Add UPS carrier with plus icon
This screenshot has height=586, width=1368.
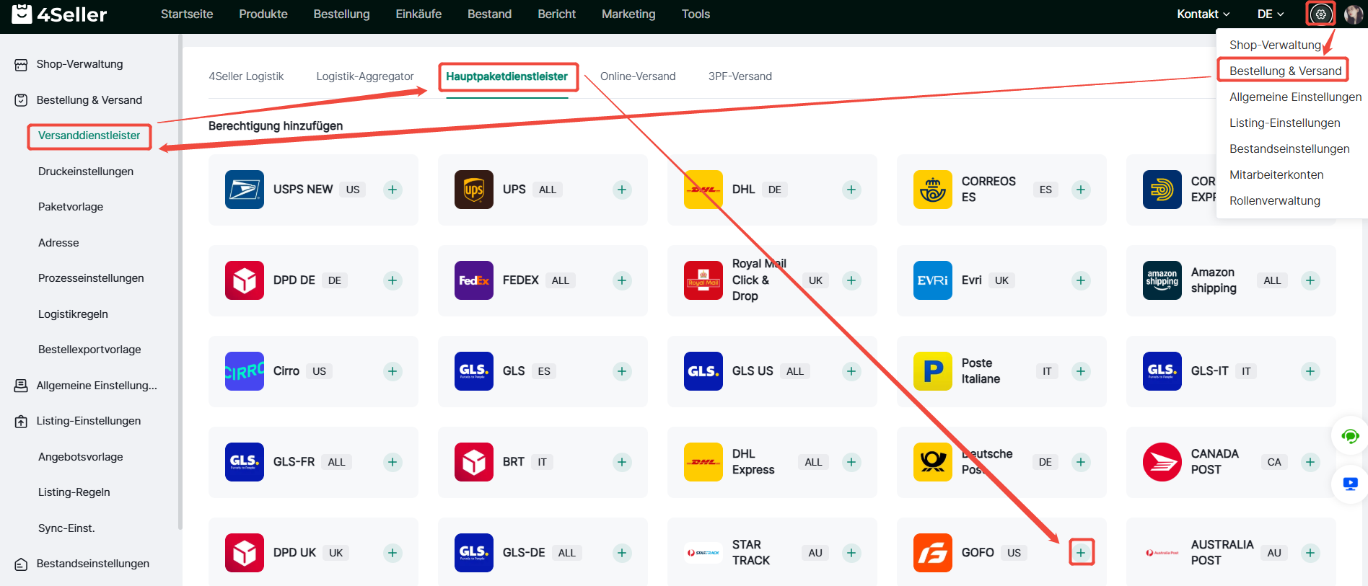click(622, 190)
